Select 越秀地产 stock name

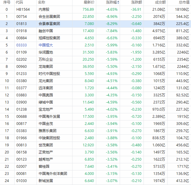point(46,159)
